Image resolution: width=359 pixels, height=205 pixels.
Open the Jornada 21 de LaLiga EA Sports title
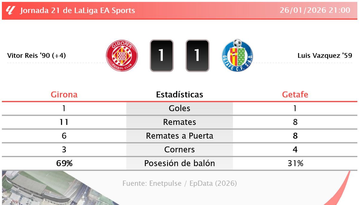pyautogui.click(x=77, y=10)
